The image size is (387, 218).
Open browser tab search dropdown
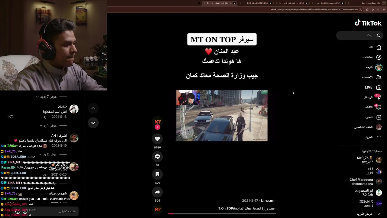tap(384, 3)
